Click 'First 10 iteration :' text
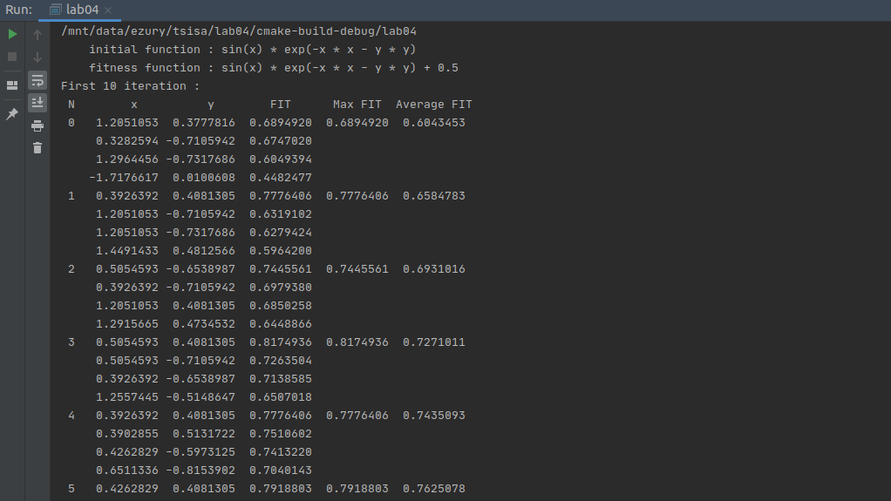This screenshot has height=501, width=891. (131, 85)
